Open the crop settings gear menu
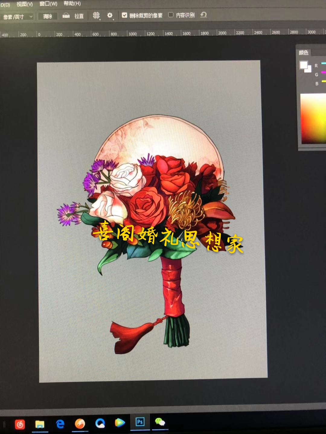The width and height of the screenshot is (326, 434). point(110,15)
